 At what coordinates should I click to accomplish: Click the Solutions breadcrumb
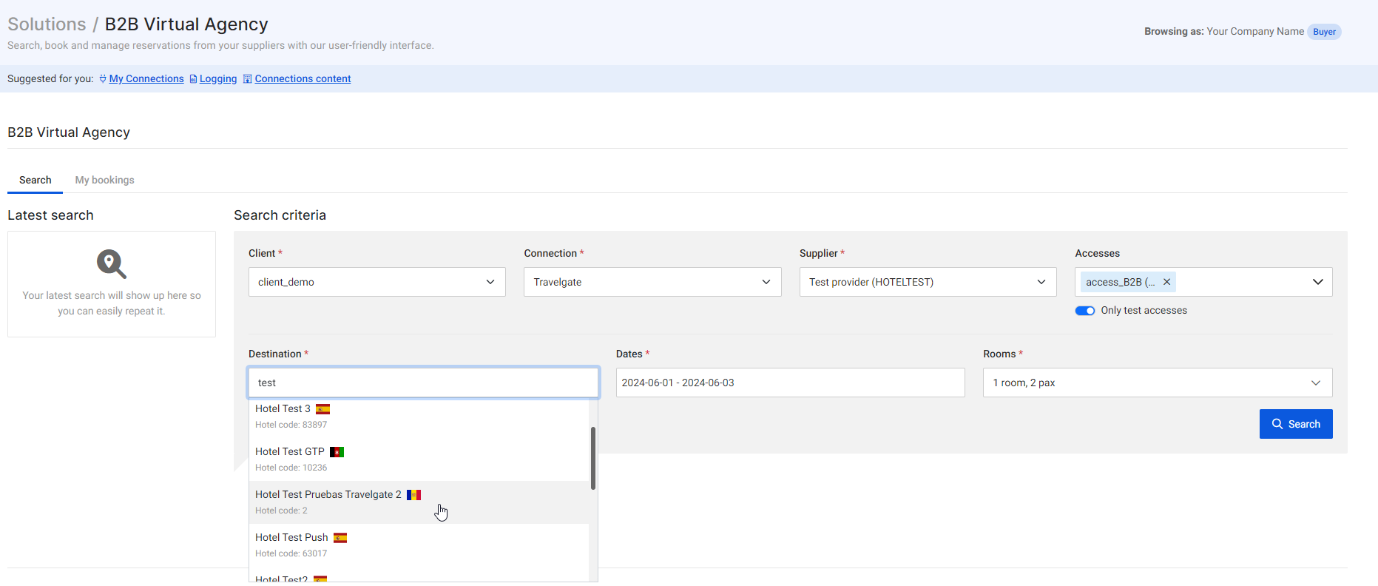point(47,24)
